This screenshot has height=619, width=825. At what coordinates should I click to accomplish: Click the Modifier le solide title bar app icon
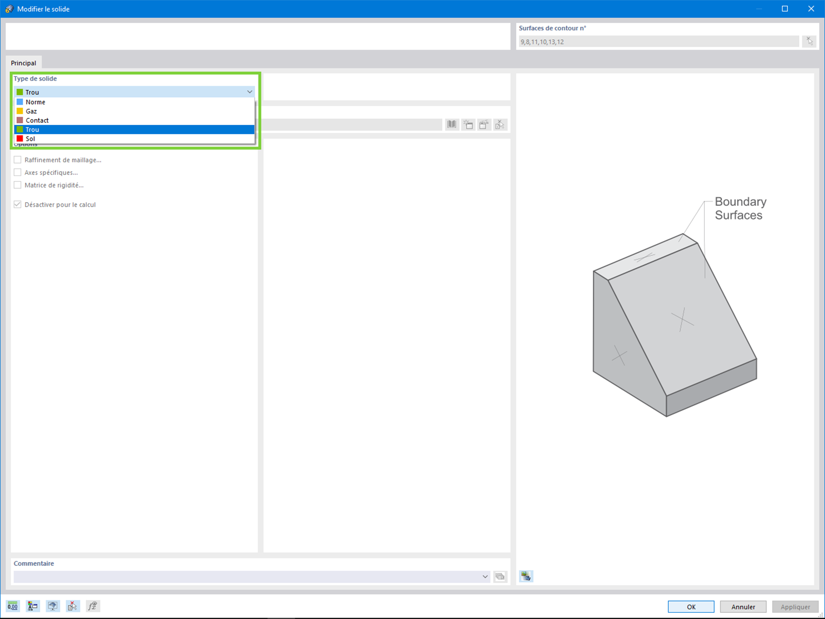[9, 9]
